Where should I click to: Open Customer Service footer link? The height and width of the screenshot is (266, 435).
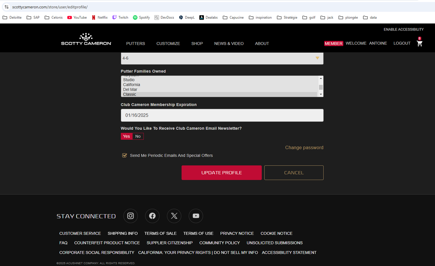click(80, 233)
